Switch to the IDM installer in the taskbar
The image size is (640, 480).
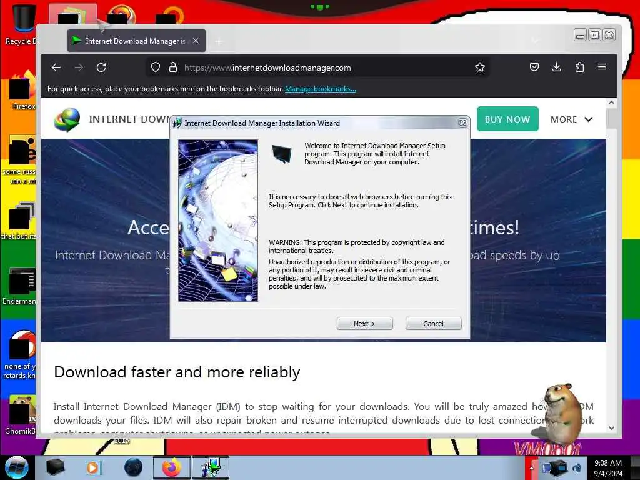[211, 467]
